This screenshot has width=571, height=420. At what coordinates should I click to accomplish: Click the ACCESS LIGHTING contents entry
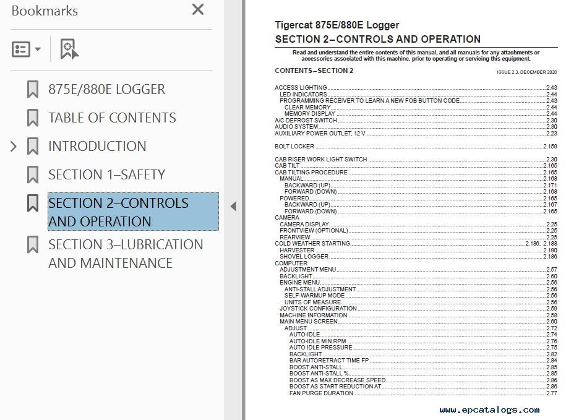416,87
